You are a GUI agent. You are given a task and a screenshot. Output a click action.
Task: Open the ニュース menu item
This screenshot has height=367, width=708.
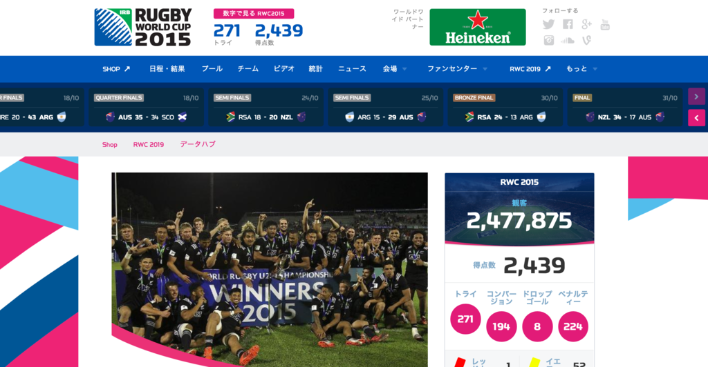352,69
